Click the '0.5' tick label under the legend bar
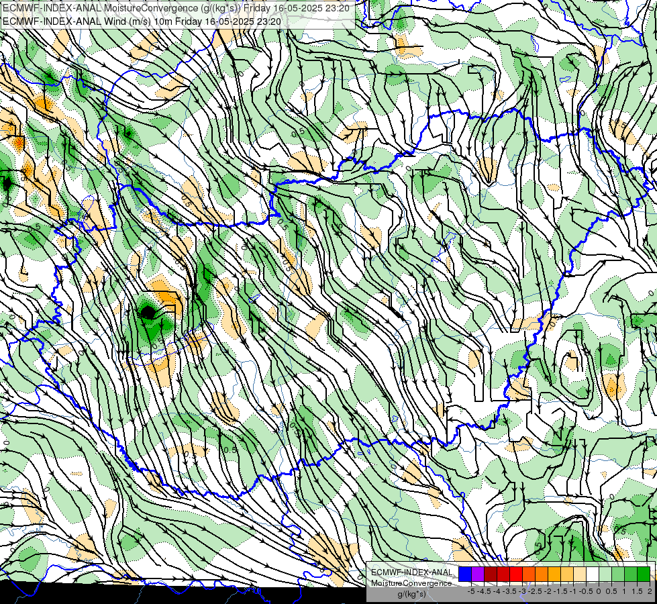 (x=611, y=591)
